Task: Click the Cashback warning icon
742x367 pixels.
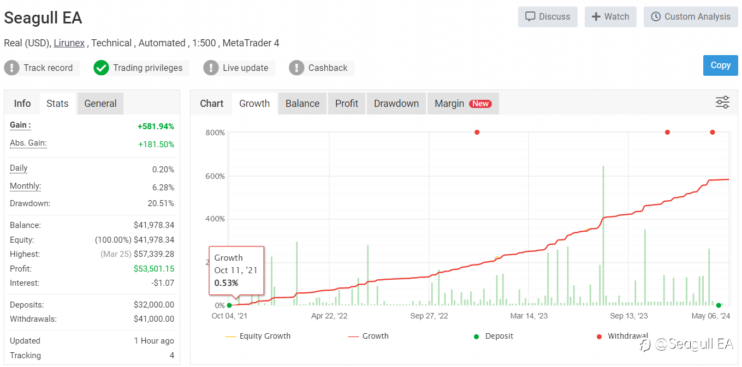Action: 296,68
